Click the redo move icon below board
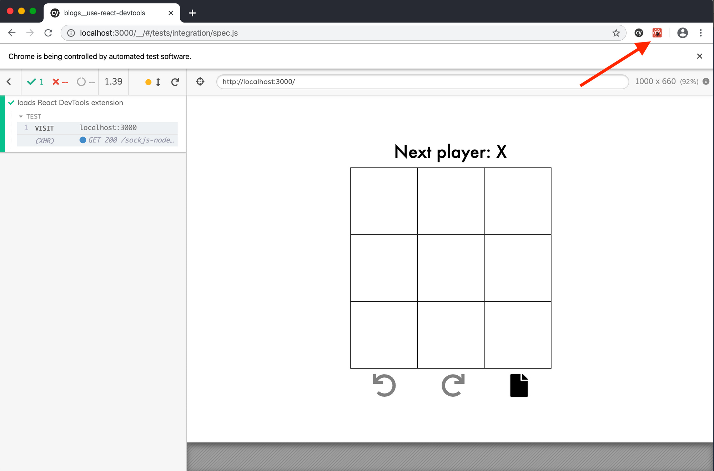This screenshot has width=714, height=471. (453, 385)
